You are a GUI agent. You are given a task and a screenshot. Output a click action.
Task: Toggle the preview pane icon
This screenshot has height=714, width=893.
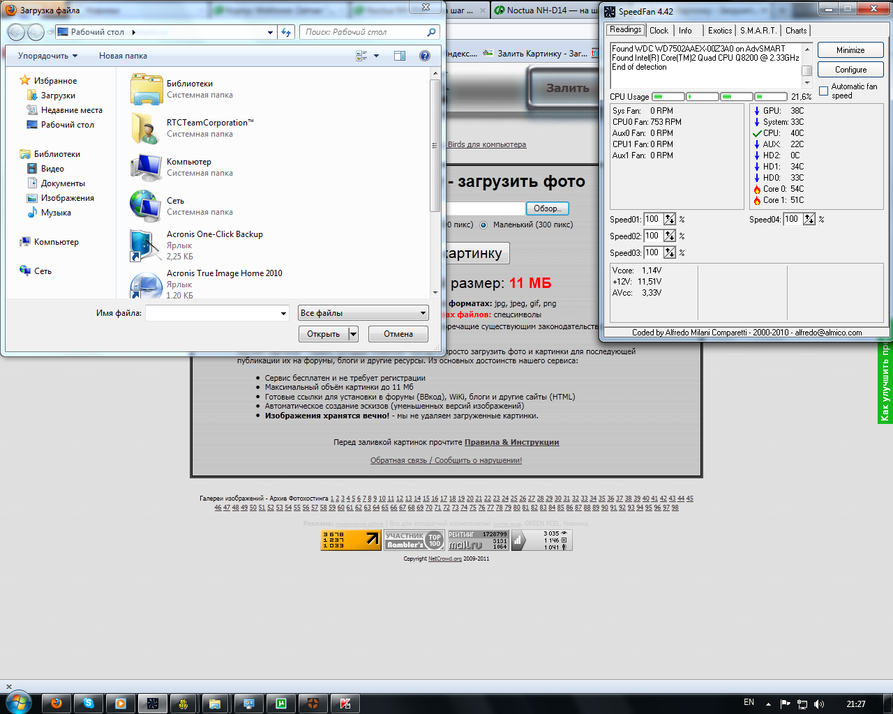[400, 56]
